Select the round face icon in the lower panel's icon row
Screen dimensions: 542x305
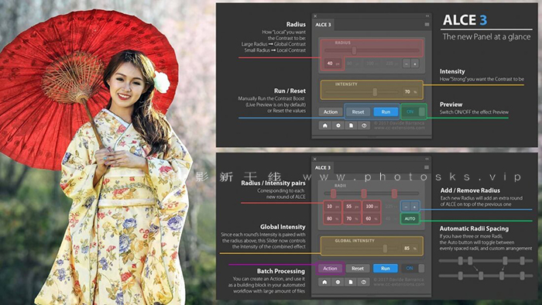[x=364, y=283]
